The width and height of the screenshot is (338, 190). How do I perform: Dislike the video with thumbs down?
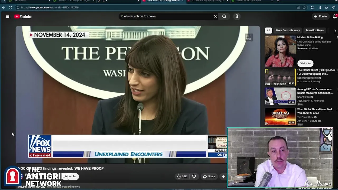[x=194, y=177]
